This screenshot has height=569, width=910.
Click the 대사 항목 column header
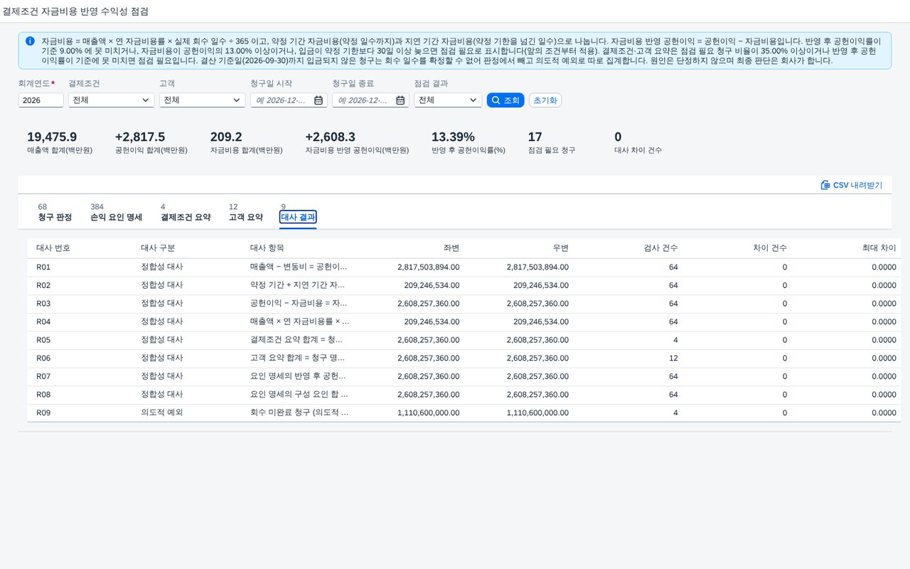pyautogui.click(x=267, y=248)
